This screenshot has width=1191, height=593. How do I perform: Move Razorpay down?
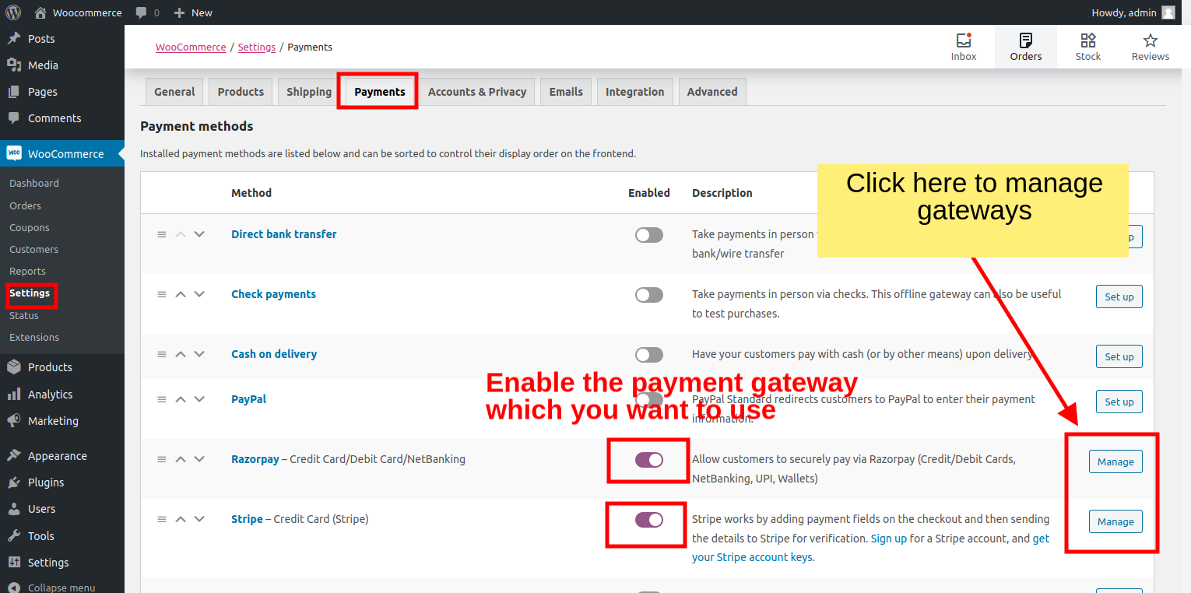click(199, 459)
